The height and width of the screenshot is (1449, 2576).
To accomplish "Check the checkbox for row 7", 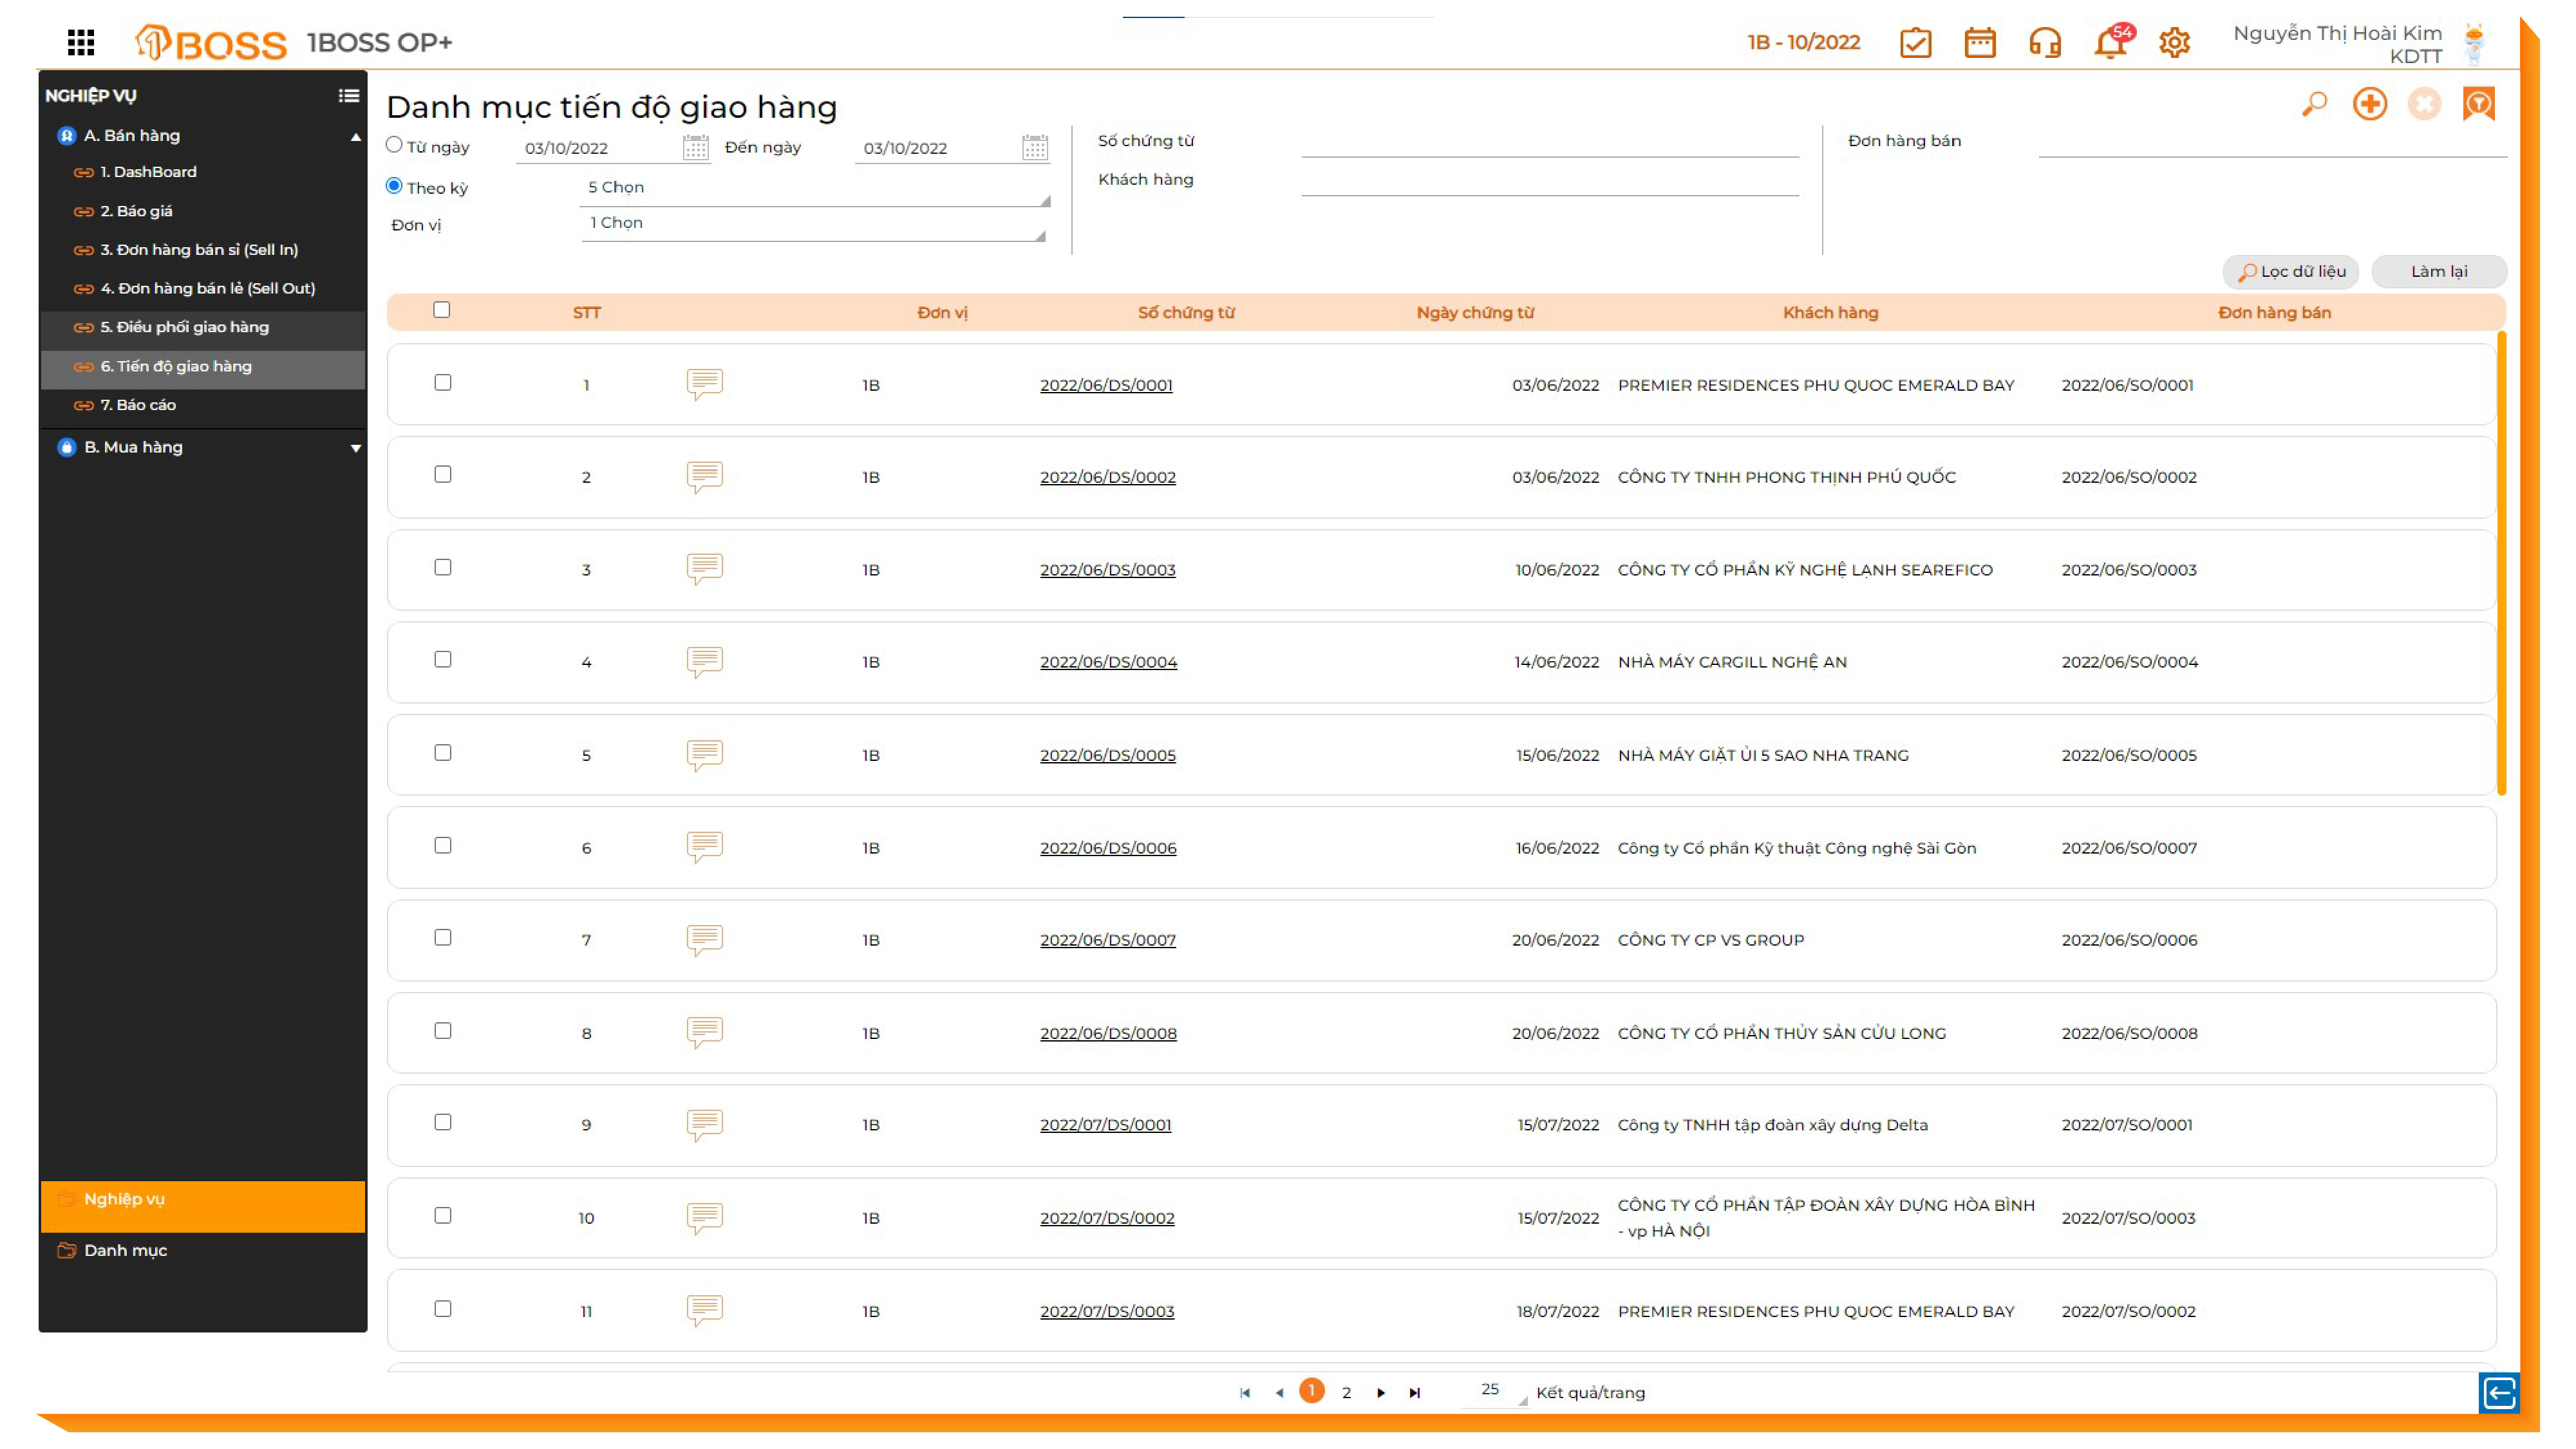I will pos(442,938).
